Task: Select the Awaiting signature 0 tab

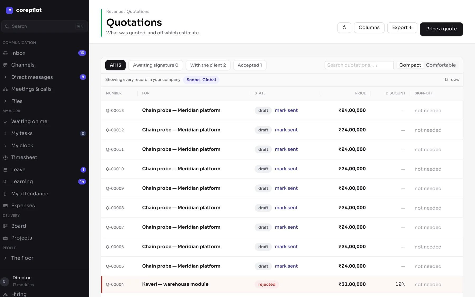Action: pos(156,65)
